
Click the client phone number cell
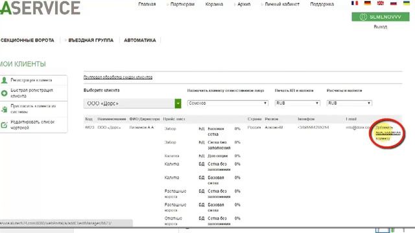pyautogui.click(x=313, y=128)
